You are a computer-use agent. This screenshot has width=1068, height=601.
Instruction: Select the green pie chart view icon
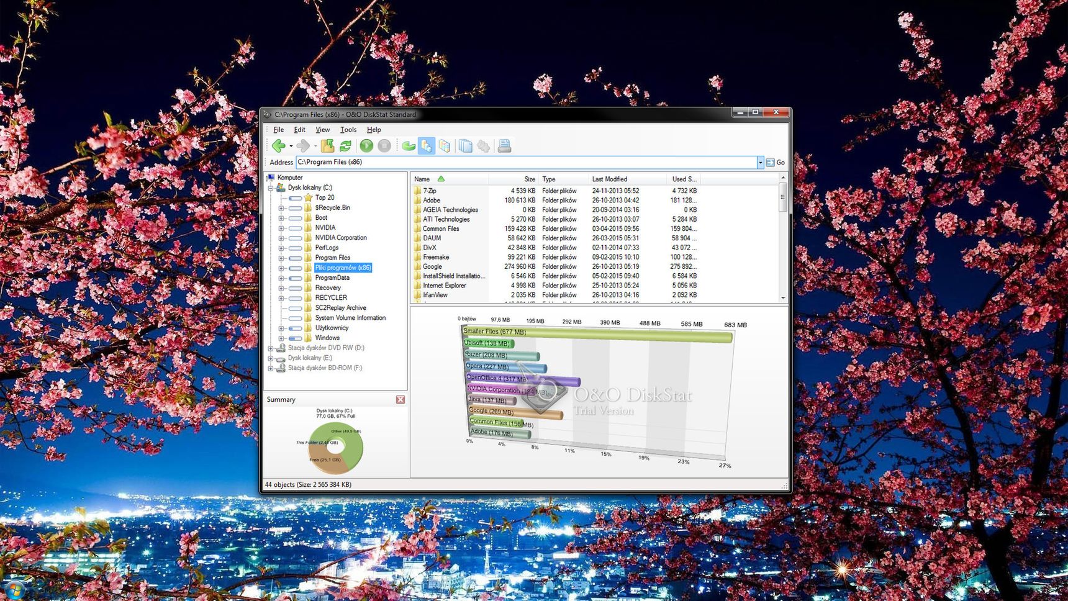408,146
